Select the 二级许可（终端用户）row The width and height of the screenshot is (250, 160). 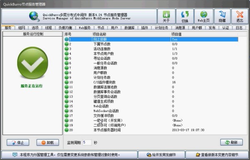pos(151,125)
